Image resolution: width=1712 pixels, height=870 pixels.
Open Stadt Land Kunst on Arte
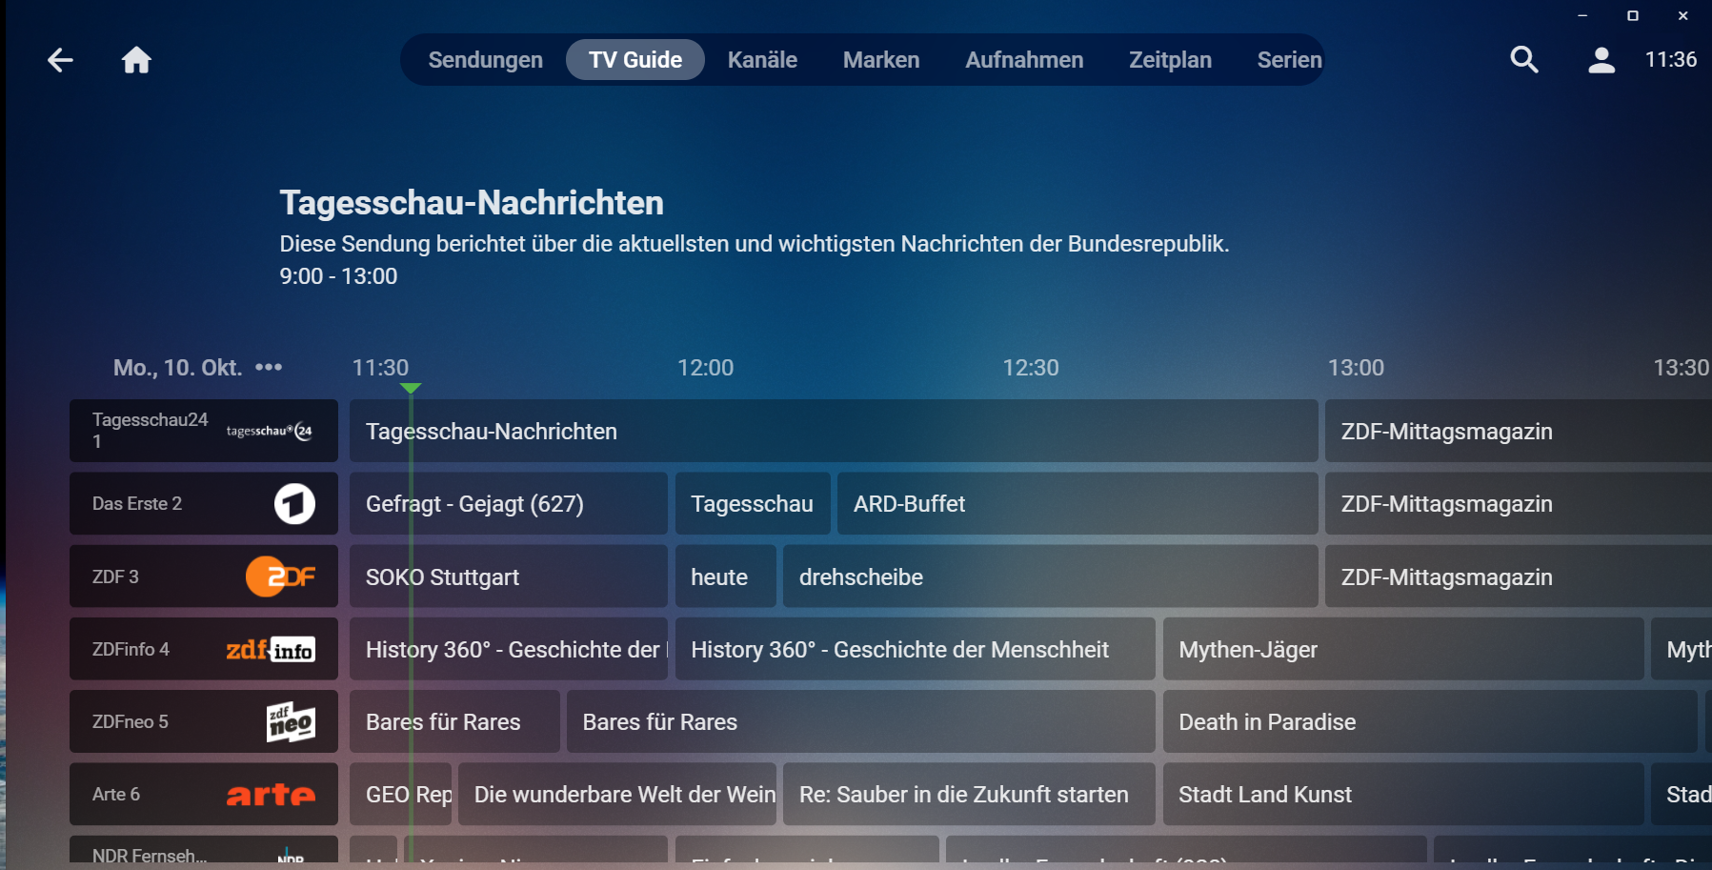1403,795
